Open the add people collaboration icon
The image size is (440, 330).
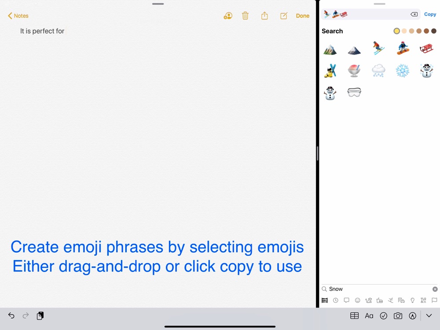[x=228, y=16]
